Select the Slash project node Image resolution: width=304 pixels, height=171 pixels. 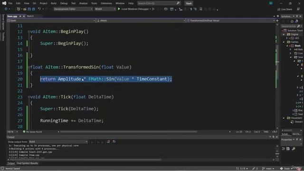click(298, 46)
